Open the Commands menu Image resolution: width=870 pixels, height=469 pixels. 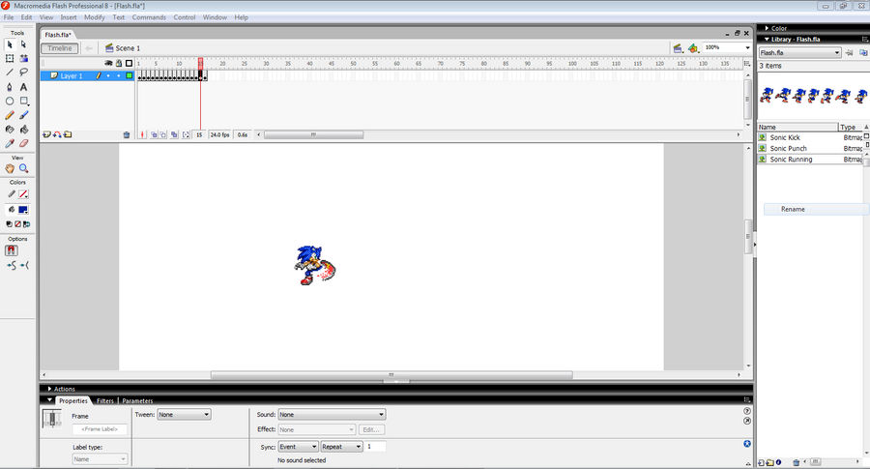[149, 17]
